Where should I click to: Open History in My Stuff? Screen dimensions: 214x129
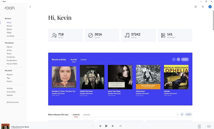[9, 81]
